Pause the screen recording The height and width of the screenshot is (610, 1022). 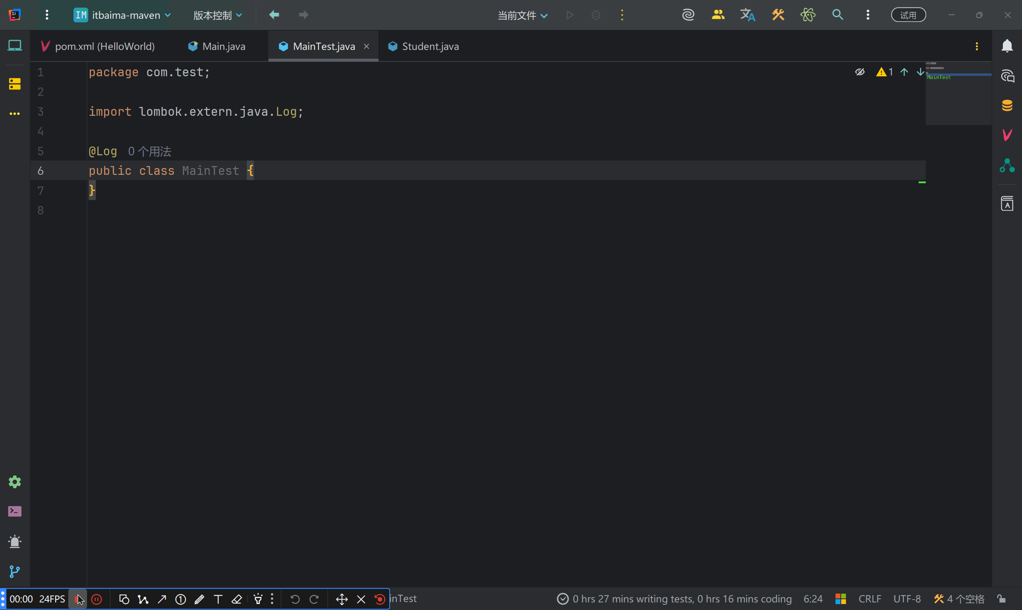(97, 599)
